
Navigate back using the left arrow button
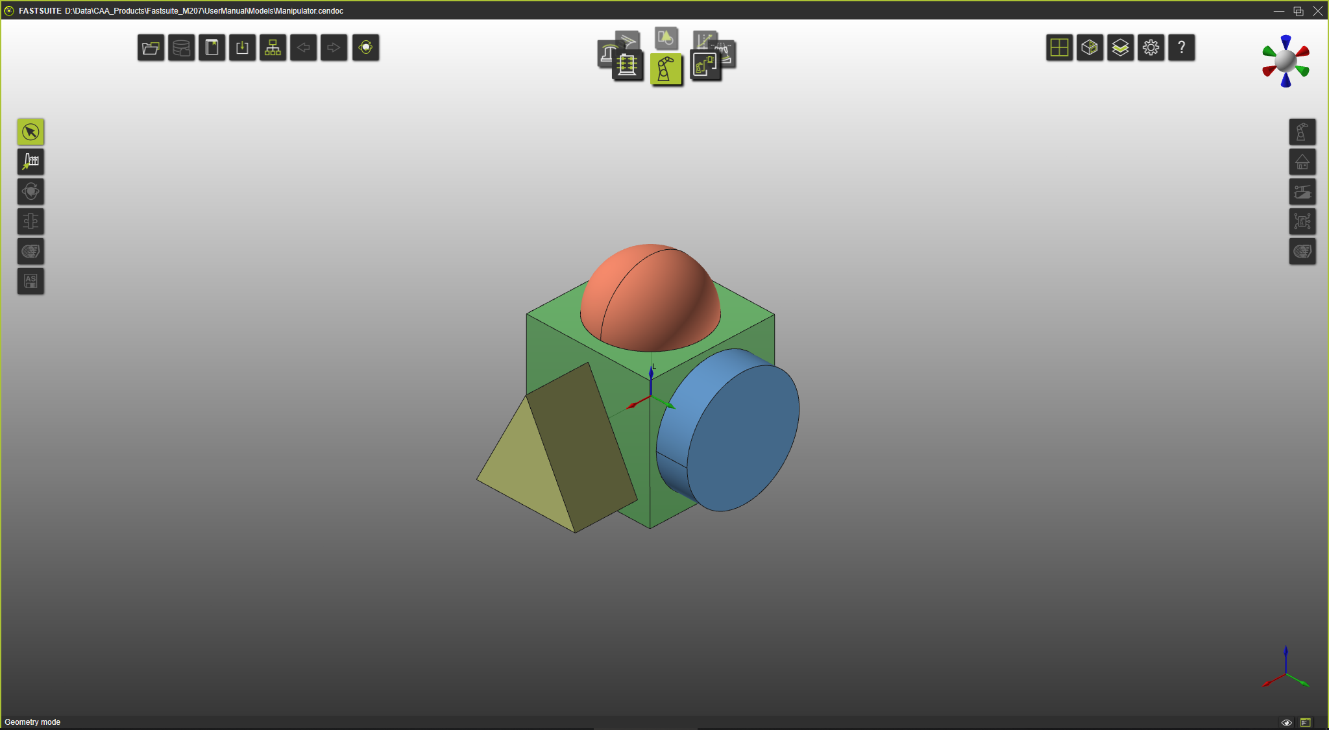[x=304, y=47]
